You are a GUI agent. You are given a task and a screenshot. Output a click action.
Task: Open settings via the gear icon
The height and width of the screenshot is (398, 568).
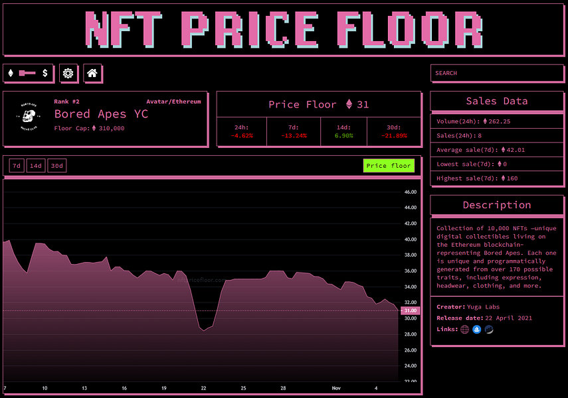point(68,74)
